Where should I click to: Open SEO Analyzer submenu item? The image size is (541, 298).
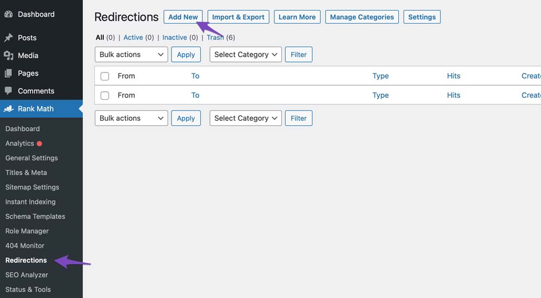click(27, 275)
